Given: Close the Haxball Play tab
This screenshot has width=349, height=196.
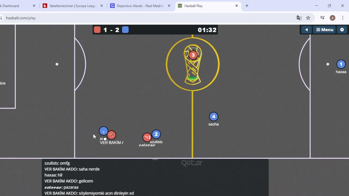Looking at the screenshot, I should tap(237, 6).
